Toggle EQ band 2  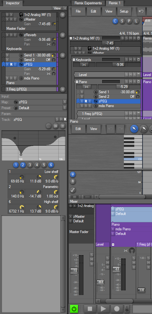click(23, 165)
